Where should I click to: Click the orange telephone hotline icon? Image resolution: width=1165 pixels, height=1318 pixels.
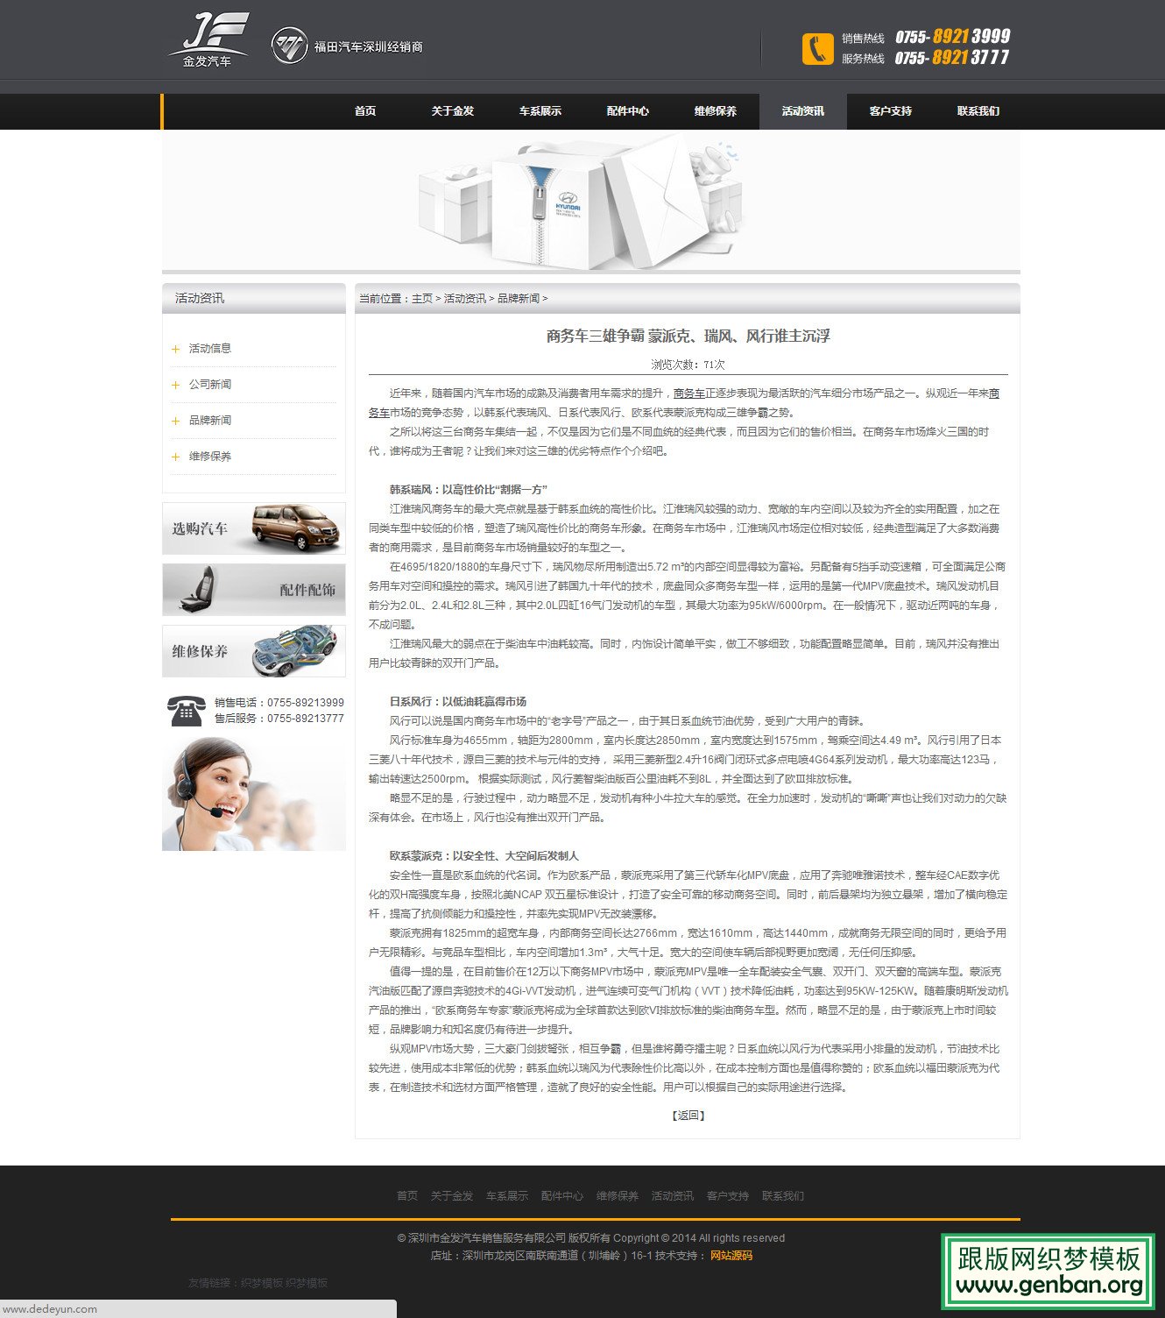(x=816, y=48)
